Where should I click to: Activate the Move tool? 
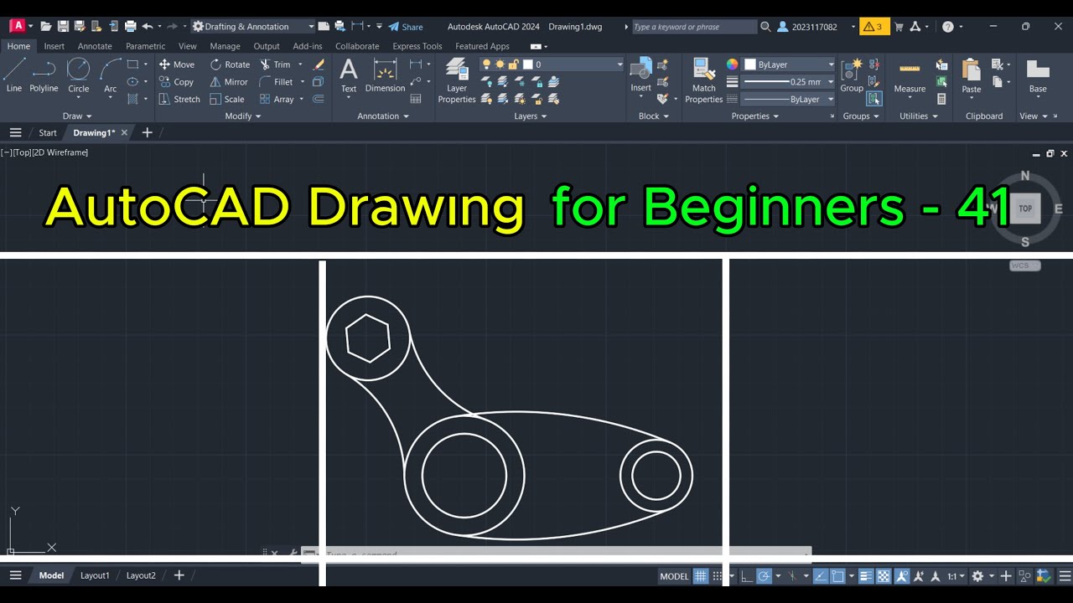177,64
